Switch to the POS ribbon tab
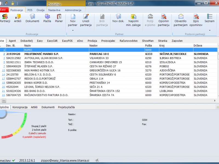Image resolution: width=219 pixels, height=164 pixels. (x=30, y=10)
